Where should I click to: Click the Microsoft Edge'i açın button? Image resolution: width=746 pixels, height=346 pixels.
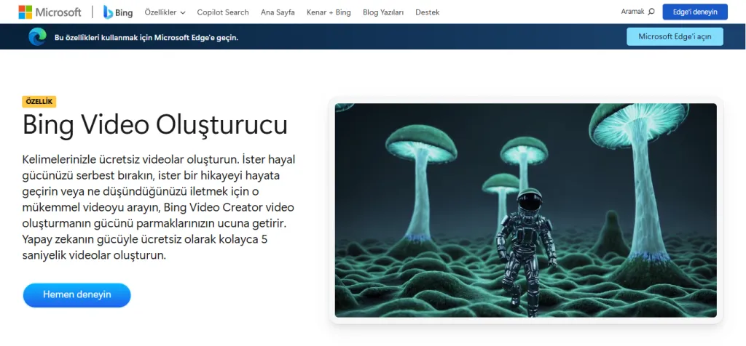pos(675,36)
